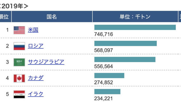Image resolution: width=181 pixels, height=102 pixels.
Task: Open the イラク country link
Action: [x=36, y=94]
